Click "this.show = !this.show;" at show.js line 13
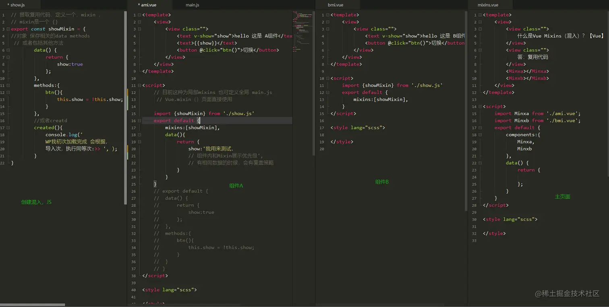 pos(90,100)
